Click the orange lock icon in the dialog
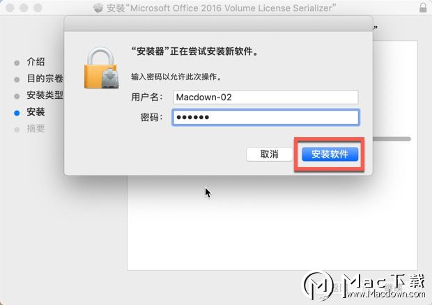This screenshot has height=305, width=432. pyautogui.click(x=102, y=68)
